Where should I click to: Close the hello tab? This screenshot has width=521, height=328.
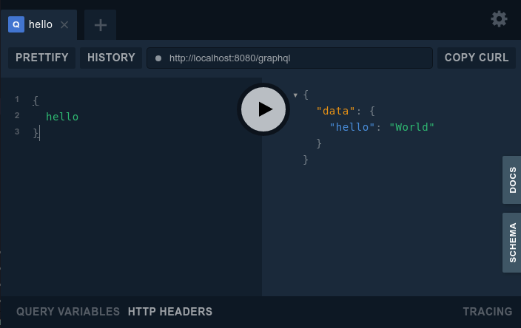click(x=64, y=24)
